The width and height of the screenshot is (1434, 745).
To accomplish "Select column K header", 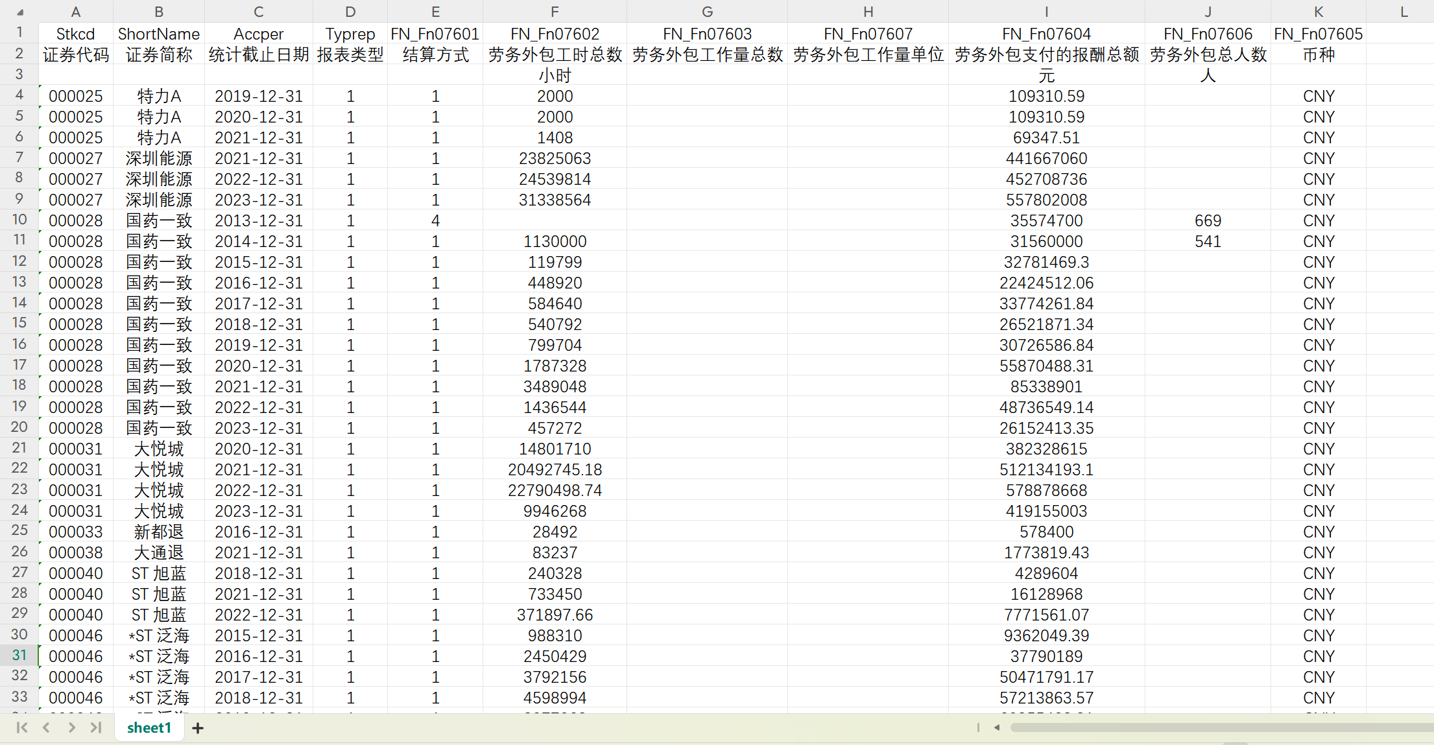I will tap(1318, 12).
